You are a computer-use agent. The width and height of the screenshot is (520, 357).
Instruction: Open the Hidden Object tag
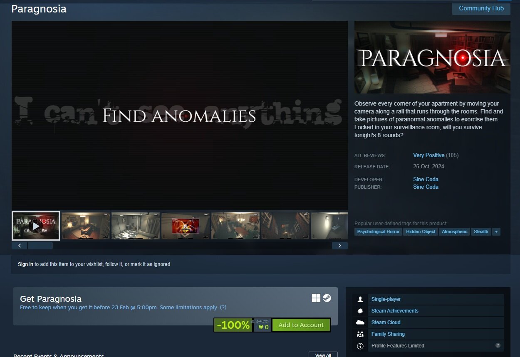coord(421,231)
